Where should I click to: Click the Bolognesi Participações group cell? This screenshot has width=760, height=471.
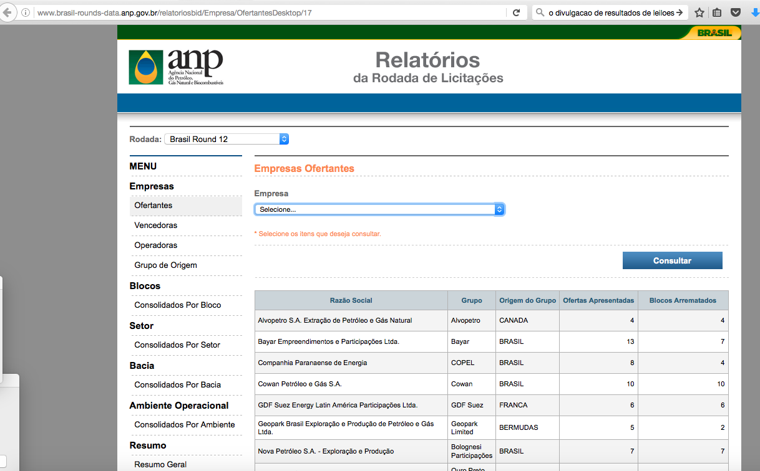[x=472, y=451]
